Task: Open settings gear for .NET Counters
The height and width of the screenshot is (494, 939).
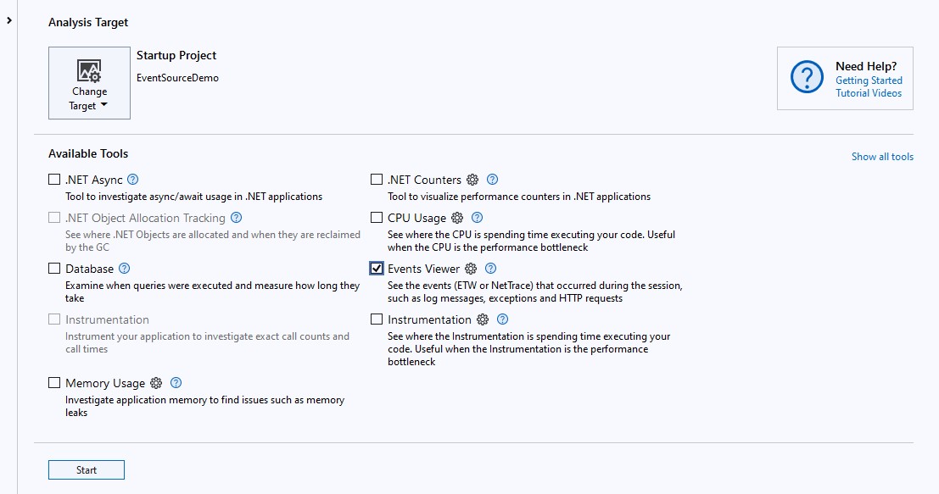Action: coord(473,180)
